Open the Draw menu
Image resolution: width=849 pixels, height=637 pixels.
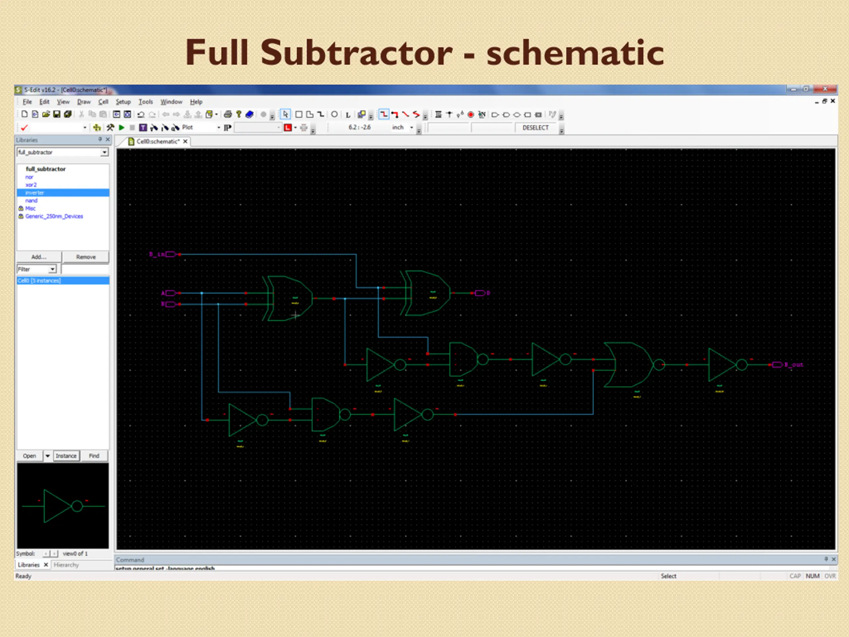tap(84, 102)
